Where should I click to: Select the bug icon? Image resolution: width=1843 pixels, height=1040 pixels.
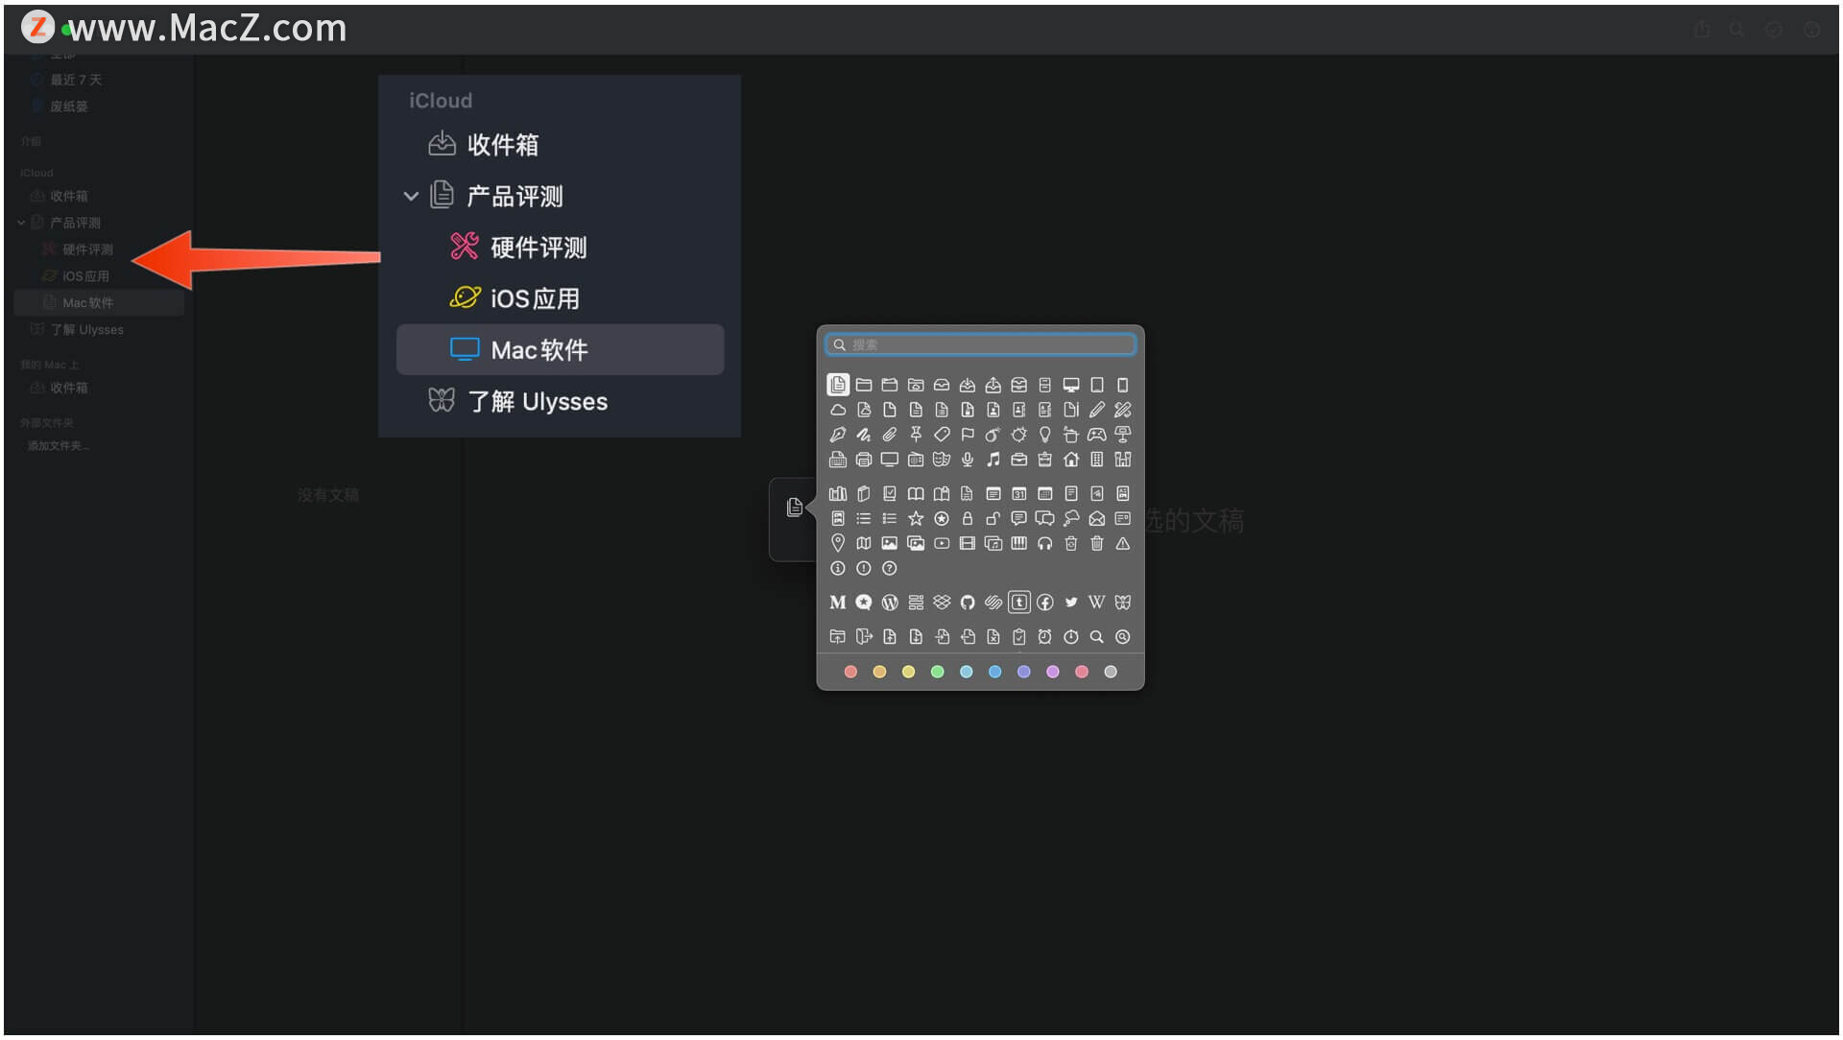[1019, 435]
